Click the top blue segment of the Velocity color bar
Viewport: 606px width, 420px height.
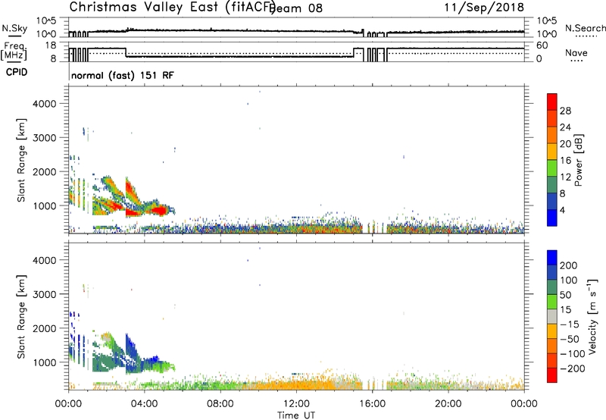point(552,258)
